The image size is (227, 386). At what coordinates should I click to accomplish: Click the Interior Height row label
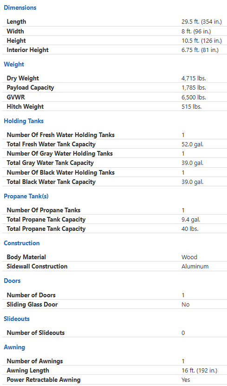click(27, 50)
